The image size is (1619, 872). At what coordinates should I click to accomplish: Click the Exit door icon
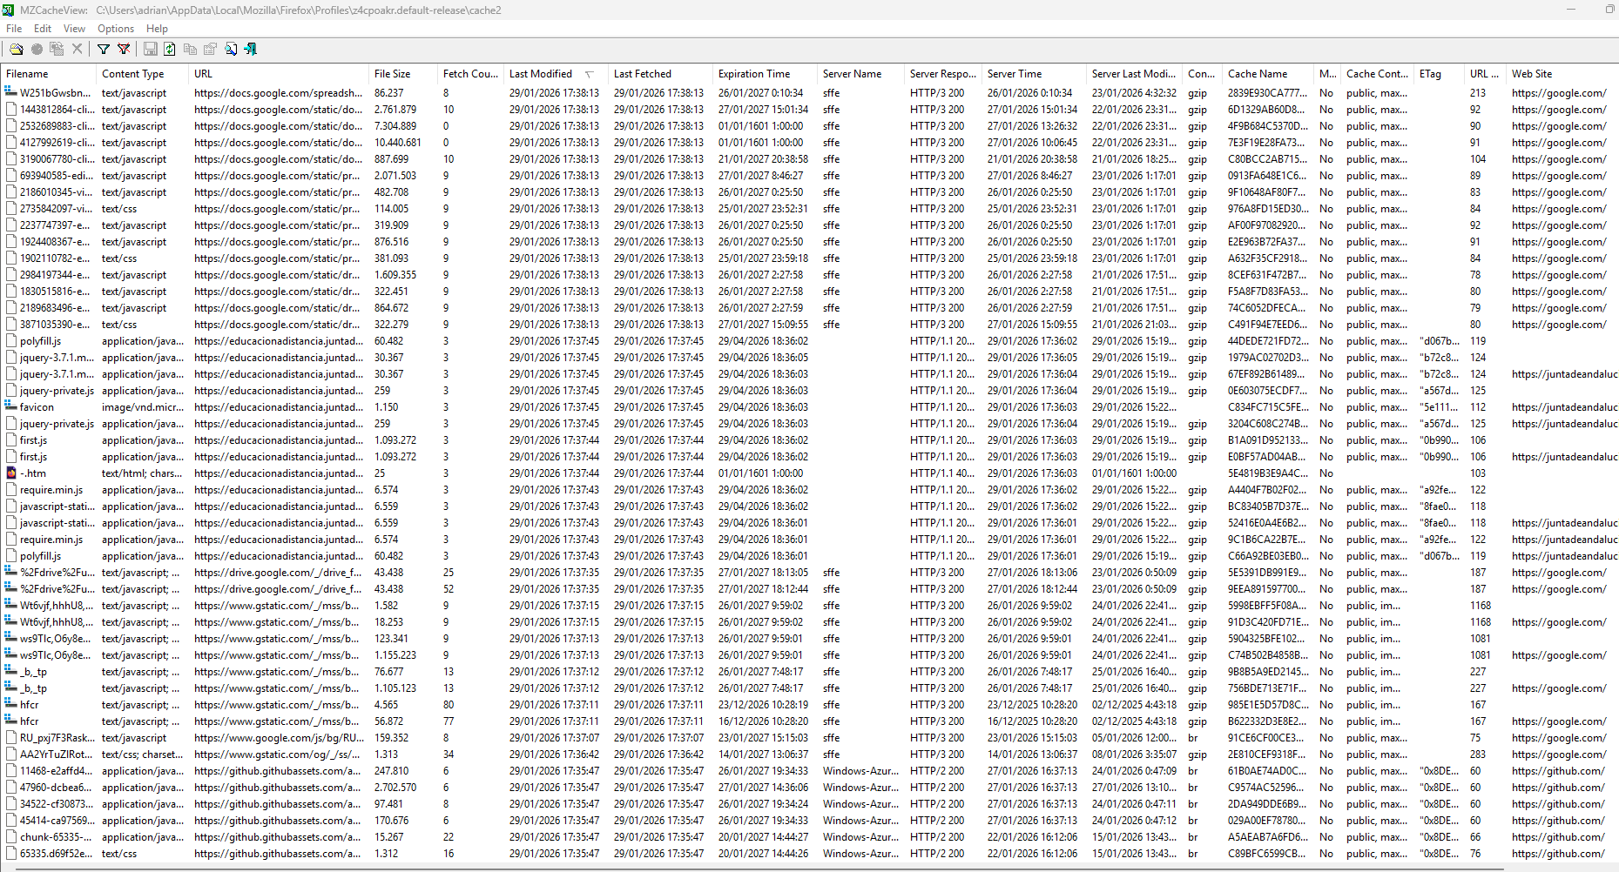[x=251, y=50]
